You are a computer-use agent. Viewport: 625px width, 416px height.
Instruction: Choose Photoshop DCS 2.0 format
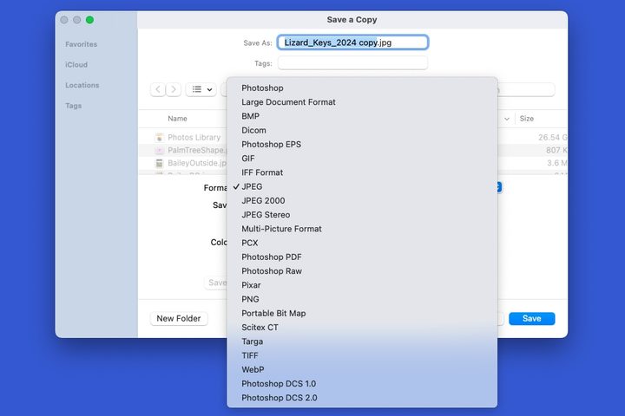tap(362, 398)
